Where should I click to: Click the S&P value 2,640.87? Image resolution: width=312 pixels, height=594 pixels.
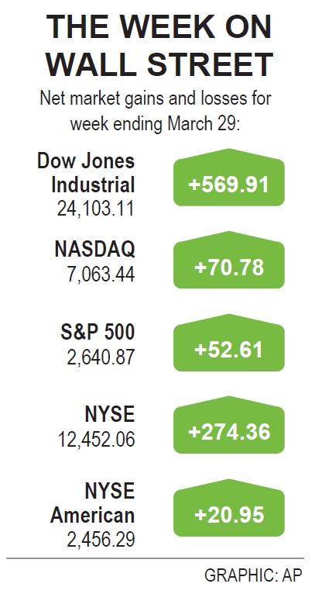pyautogui.click(x=101, y=357)
